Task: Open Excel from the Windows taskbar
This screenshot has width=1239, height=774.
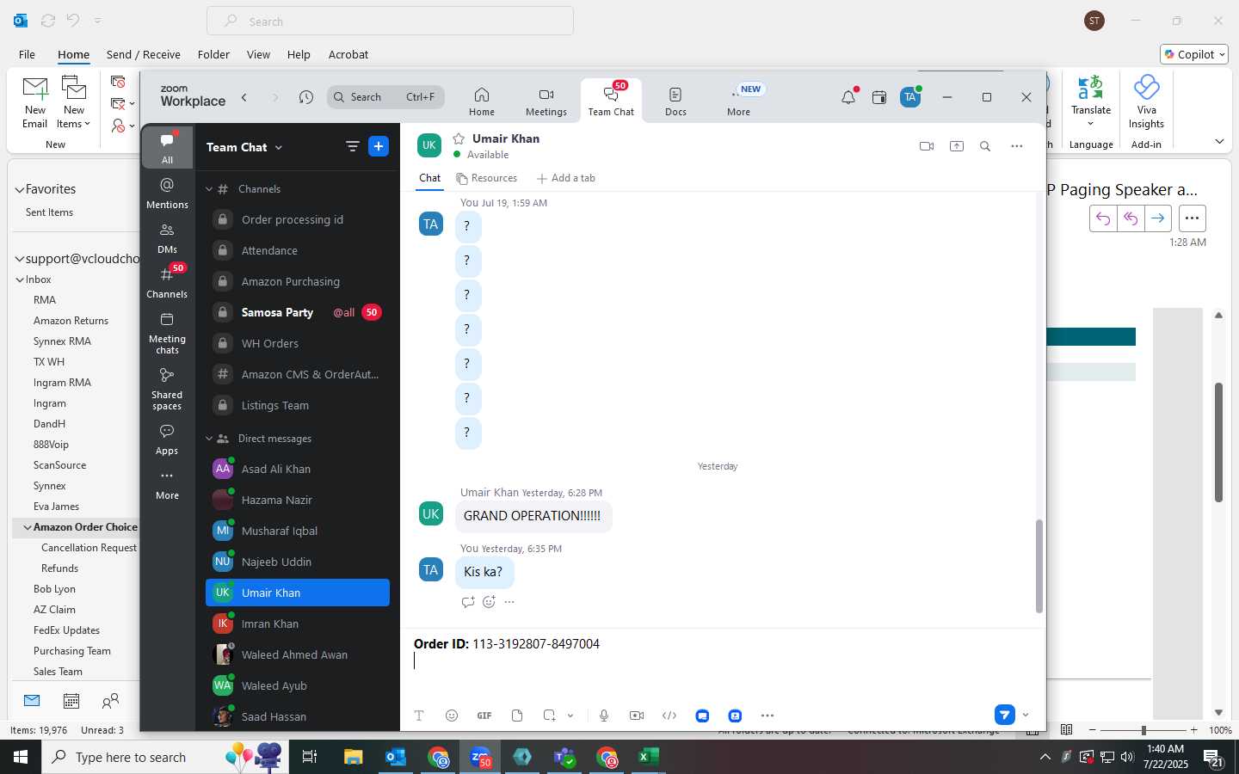Action: 649,757
